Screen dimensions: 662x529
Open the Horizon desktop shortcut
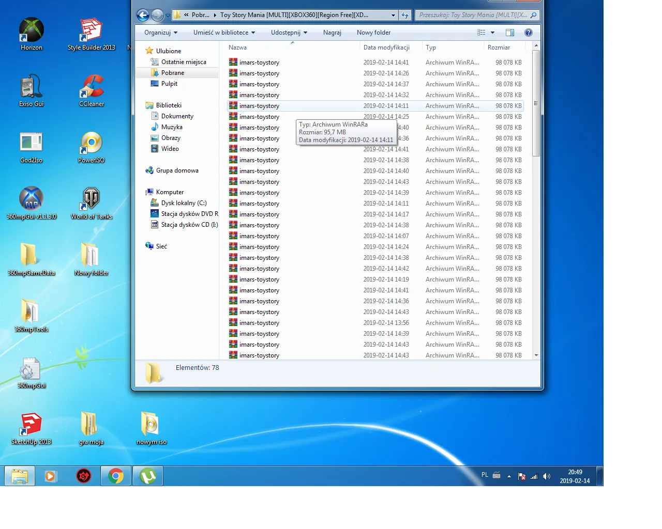pos(32,34)
